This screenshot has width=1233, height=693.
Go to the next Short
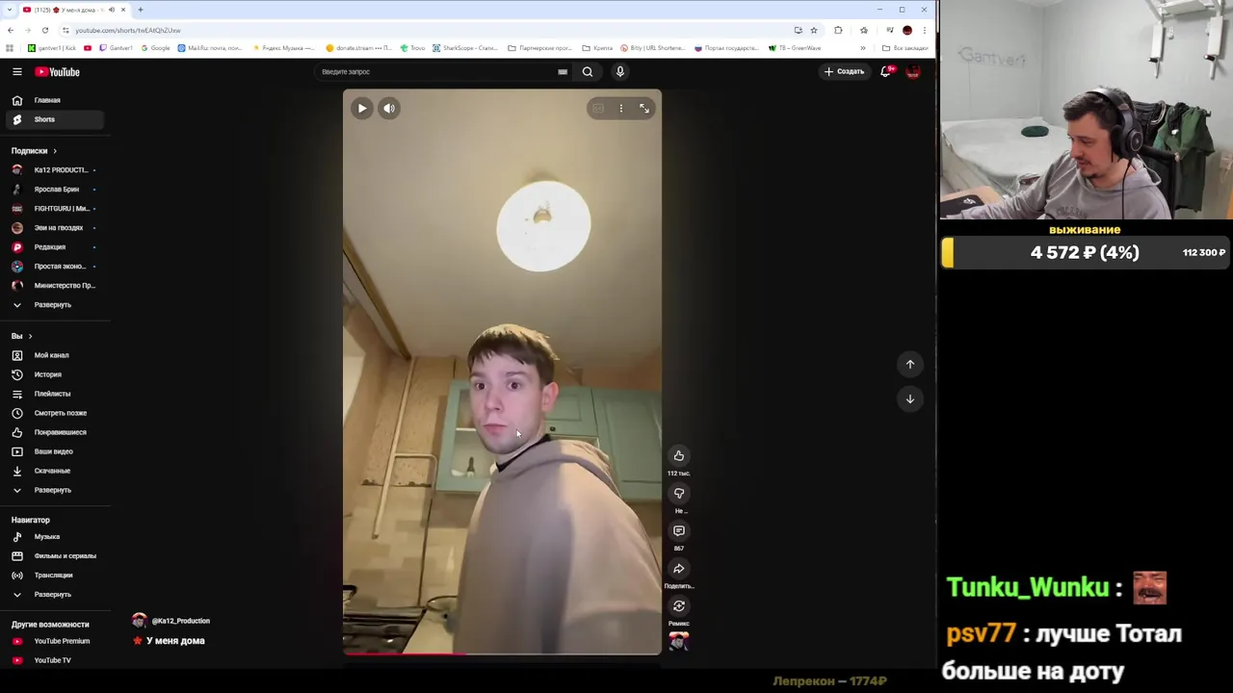[910, 398]
